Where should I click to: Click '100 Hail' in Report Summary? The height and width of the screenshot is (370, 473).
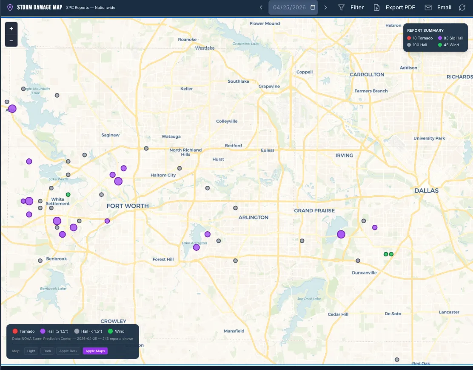click(417, 45)
